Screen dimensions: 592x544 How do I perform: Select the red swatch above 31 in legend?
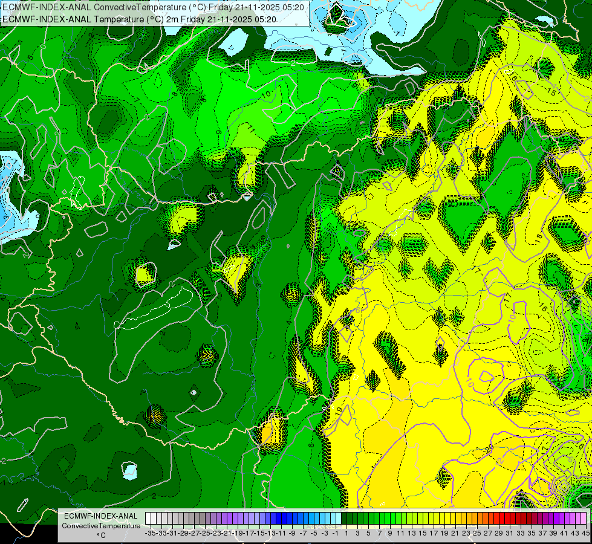(x=507, y=519)
